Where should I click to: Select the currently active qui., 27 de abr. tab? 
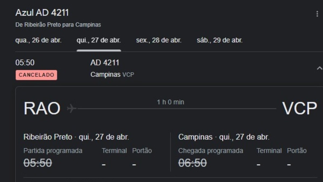(99, 40)
